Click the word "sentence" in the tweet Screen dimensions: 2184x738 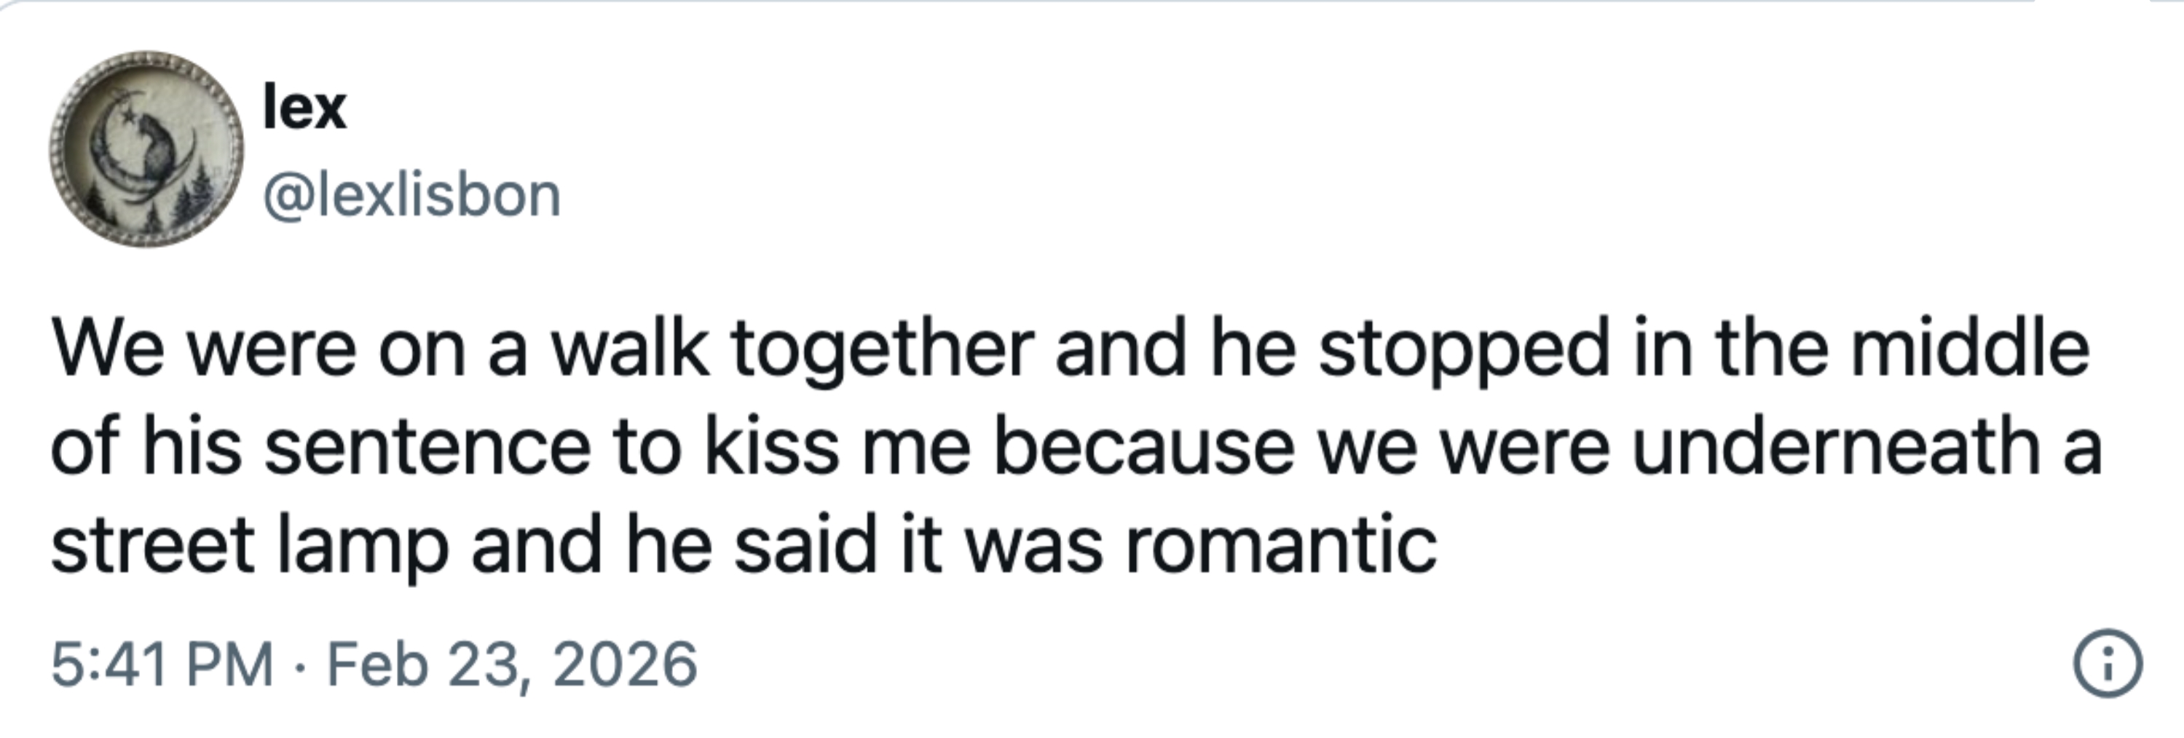point(427,447)
